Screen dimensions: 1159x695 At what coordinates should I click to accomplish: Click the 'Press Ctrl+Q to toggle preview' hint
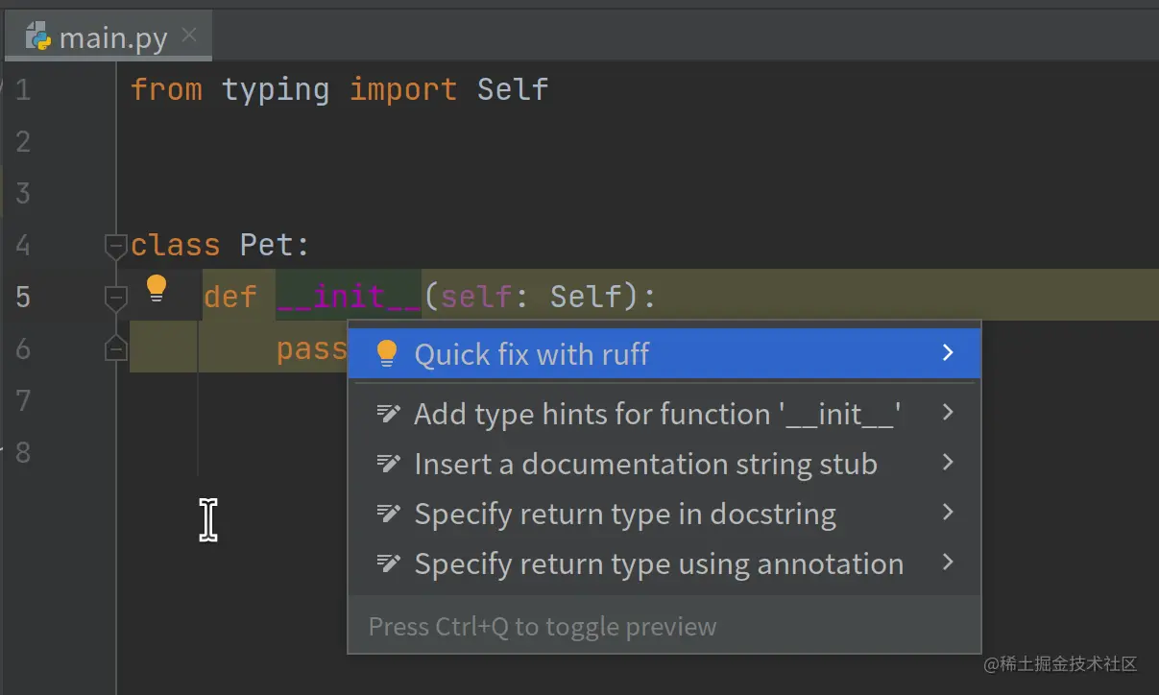coord(543,627)
